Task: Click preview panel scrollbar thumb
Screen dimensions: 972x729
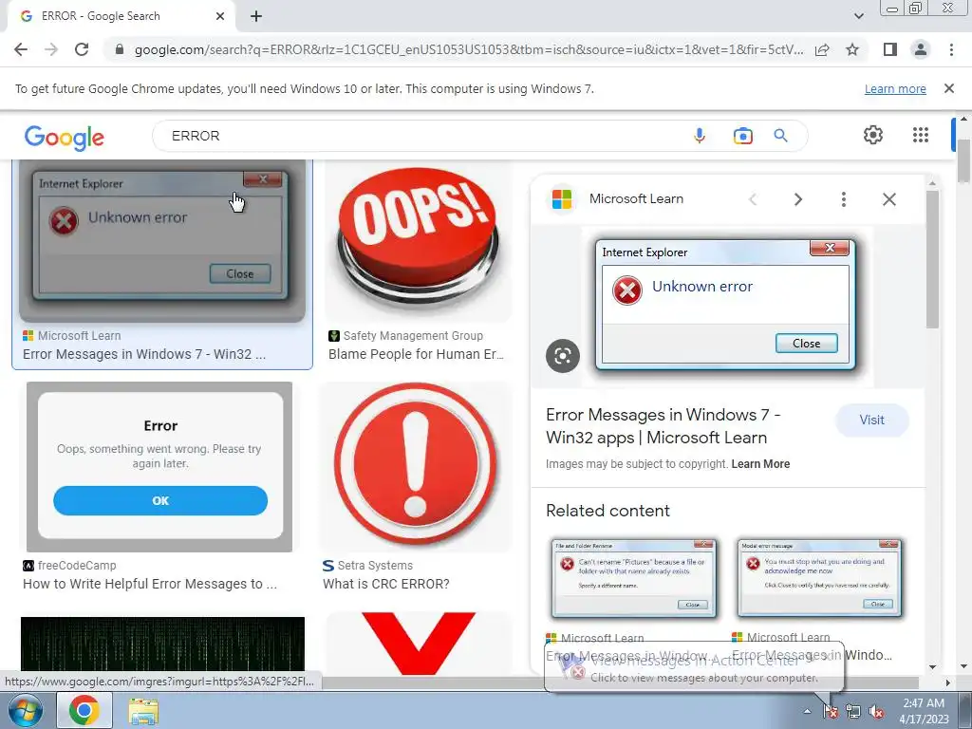Action: 932,259
